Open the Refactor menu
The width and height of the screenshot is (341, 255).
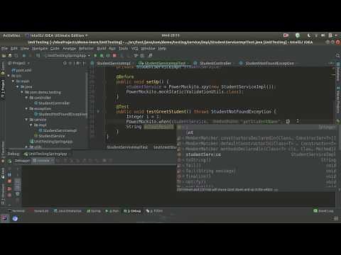[86, 48]
